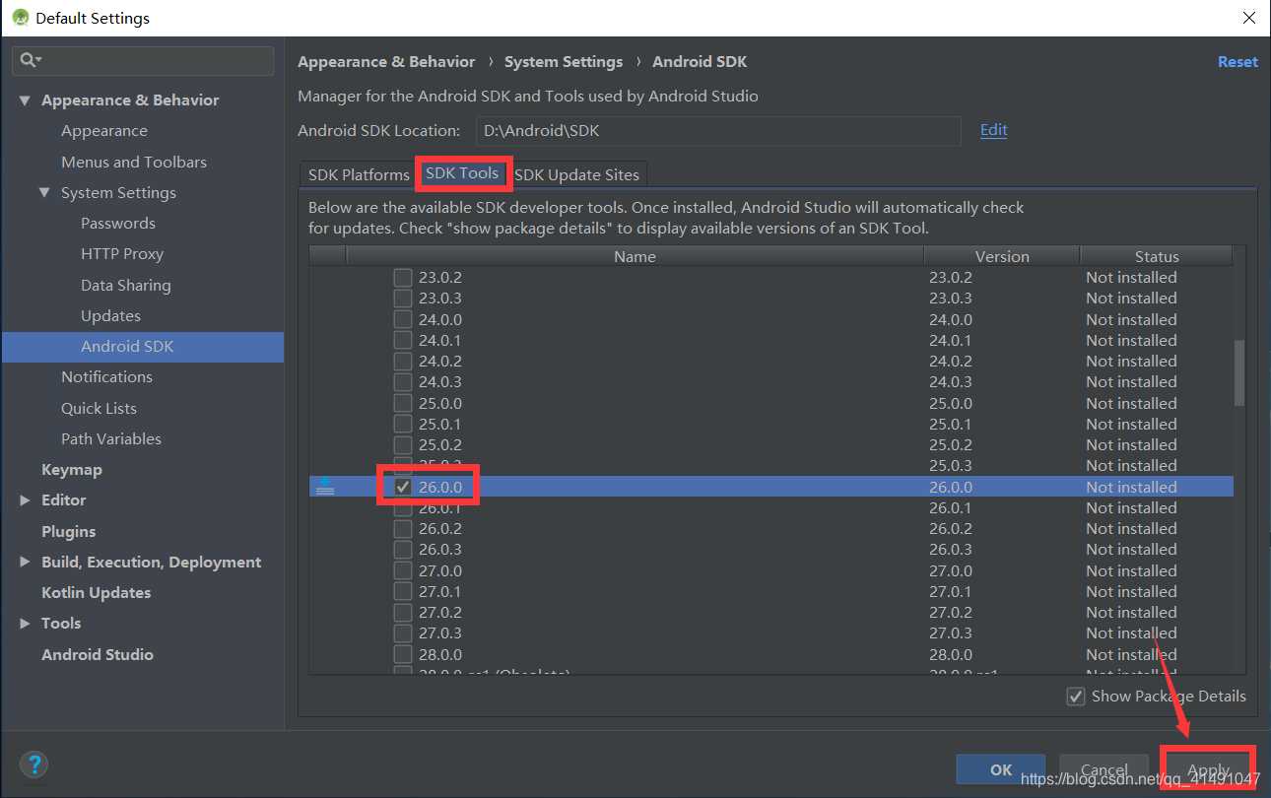Close the Default Settings dialog

(1248, 18)
